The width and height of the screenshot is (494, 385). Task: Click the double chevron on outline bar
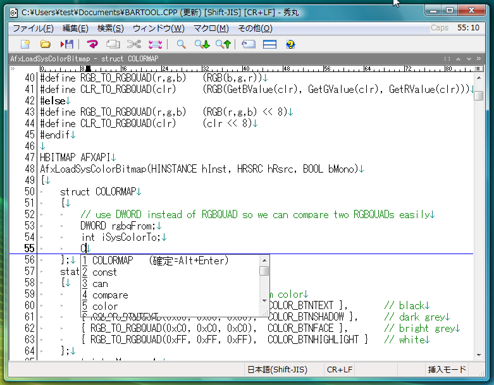(x=479, y=59)
